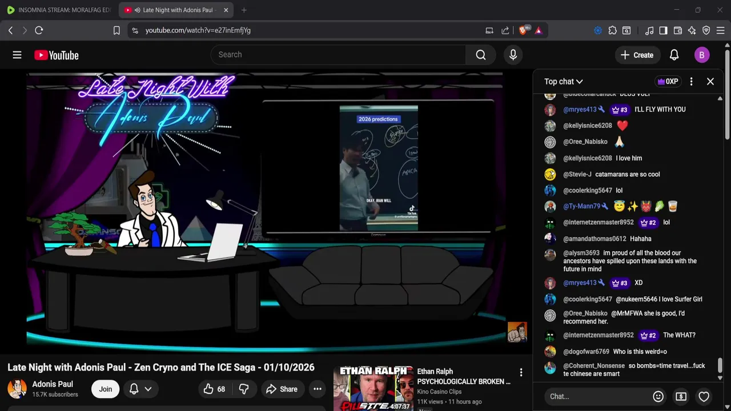The height and width of the screenshot is (411, 731).
Task: Click the address bar URL
Action: pos(198,30)
